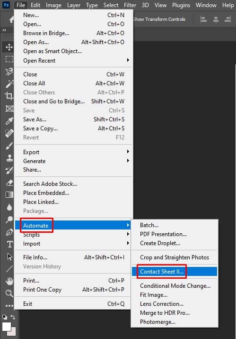The height and width of the screenshot is (339, 236).
Task: Select the Brush tool
Action: tap(9, 146)
